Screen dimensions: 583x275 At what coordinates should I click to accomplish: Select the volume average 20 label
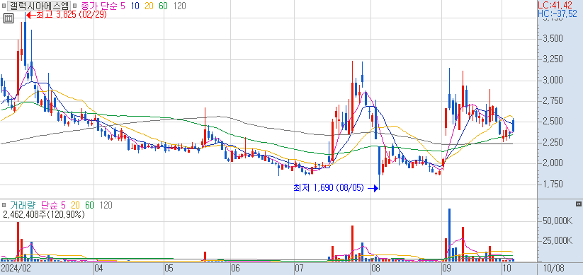click(76, 205)
